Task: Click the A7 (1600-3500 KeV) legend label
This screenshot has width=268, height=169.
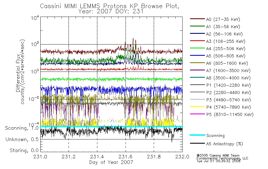Action: coord(228,71)
